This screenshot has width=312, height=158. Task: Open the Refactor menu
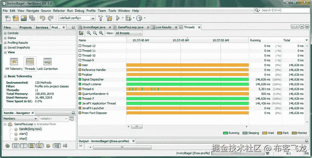pyautogui.click(x=59, y=11)
